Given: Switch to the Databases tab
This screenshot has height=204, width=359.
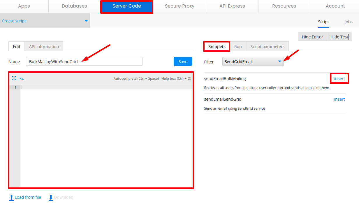Looking at the screenshot, I should click(74, 6).
